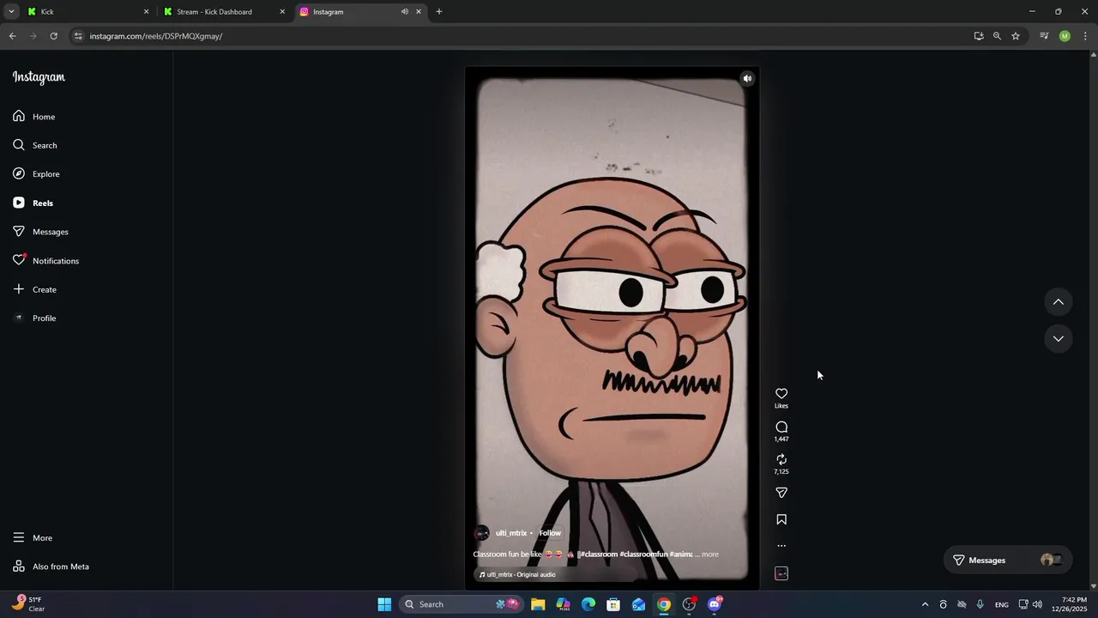Open #classroom hashtag link
This screenshot has width=1098, height=618.
click(599, 554)
